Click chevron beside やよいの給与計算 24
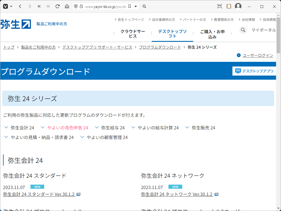 click(133, 127)
